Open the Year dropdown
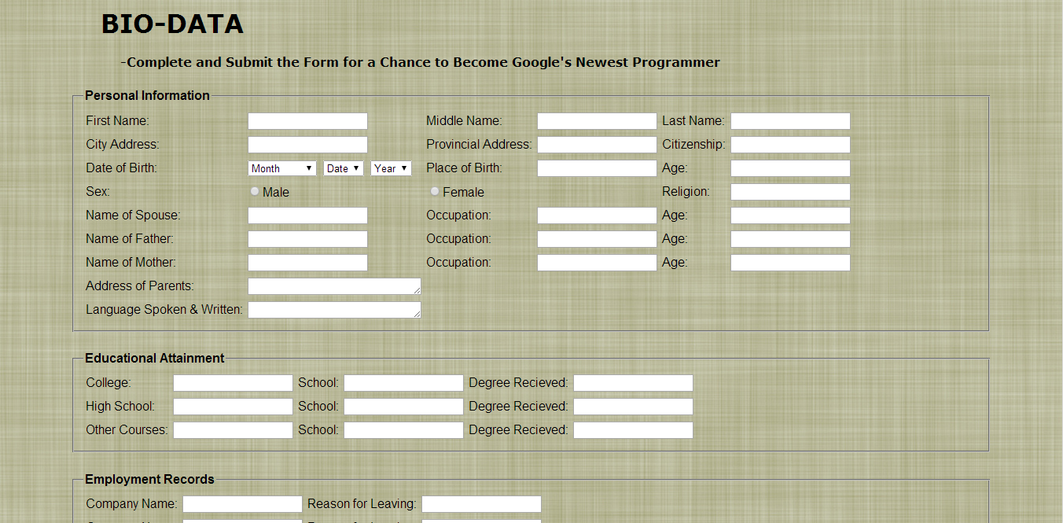1063x523 pixels. [x=391, y=168]
